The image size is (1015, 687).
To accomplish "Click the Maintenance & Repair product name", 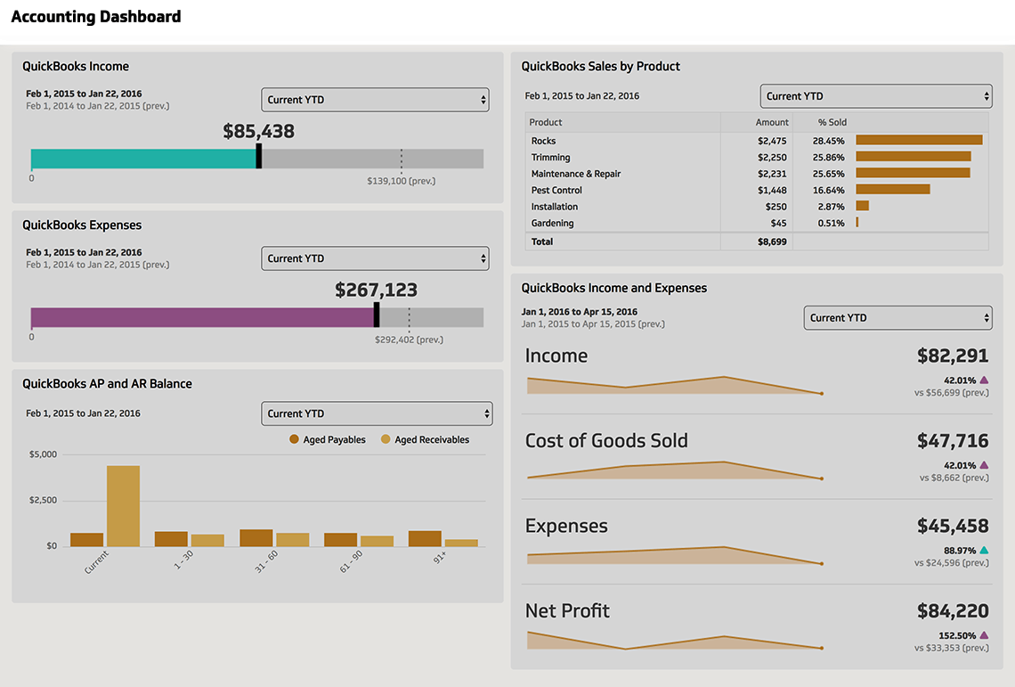I will point(576,174).
